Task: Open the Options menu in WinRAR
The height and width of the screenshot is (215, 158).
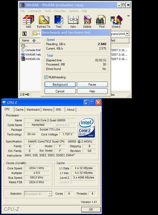Action: [74, 11]
